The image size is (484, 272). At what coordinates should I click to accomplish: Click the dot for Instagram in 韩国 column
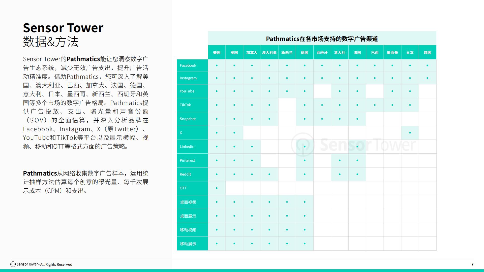[428, 78]
